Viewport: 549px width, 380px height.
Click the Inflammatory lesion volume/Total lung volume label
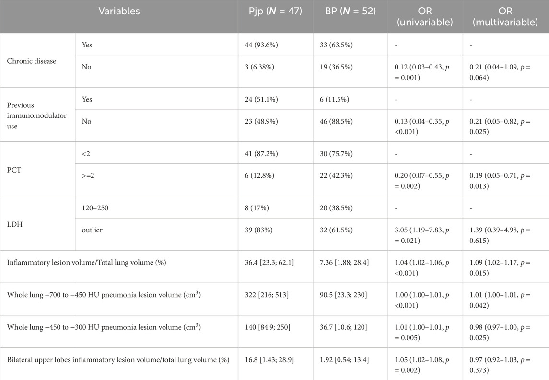(94, 262)
